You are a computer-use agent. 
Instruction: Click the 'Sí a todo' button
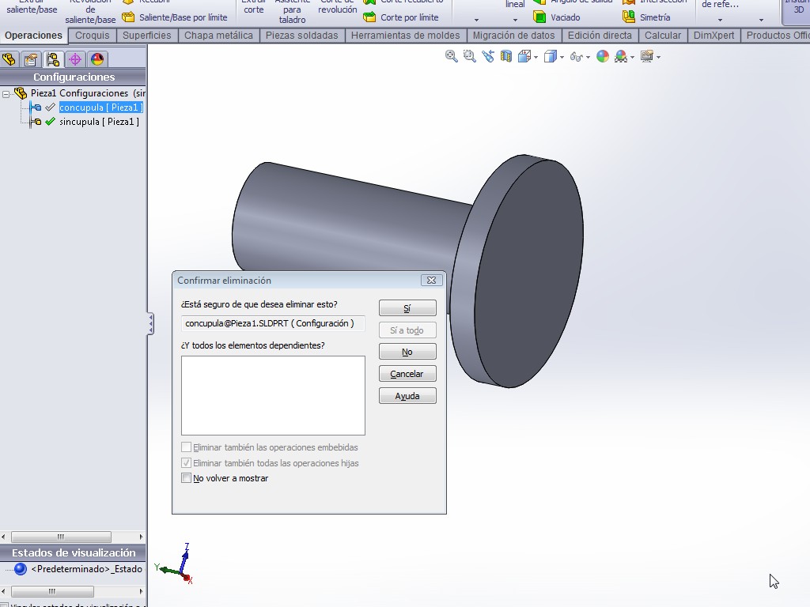click(407, 330)
